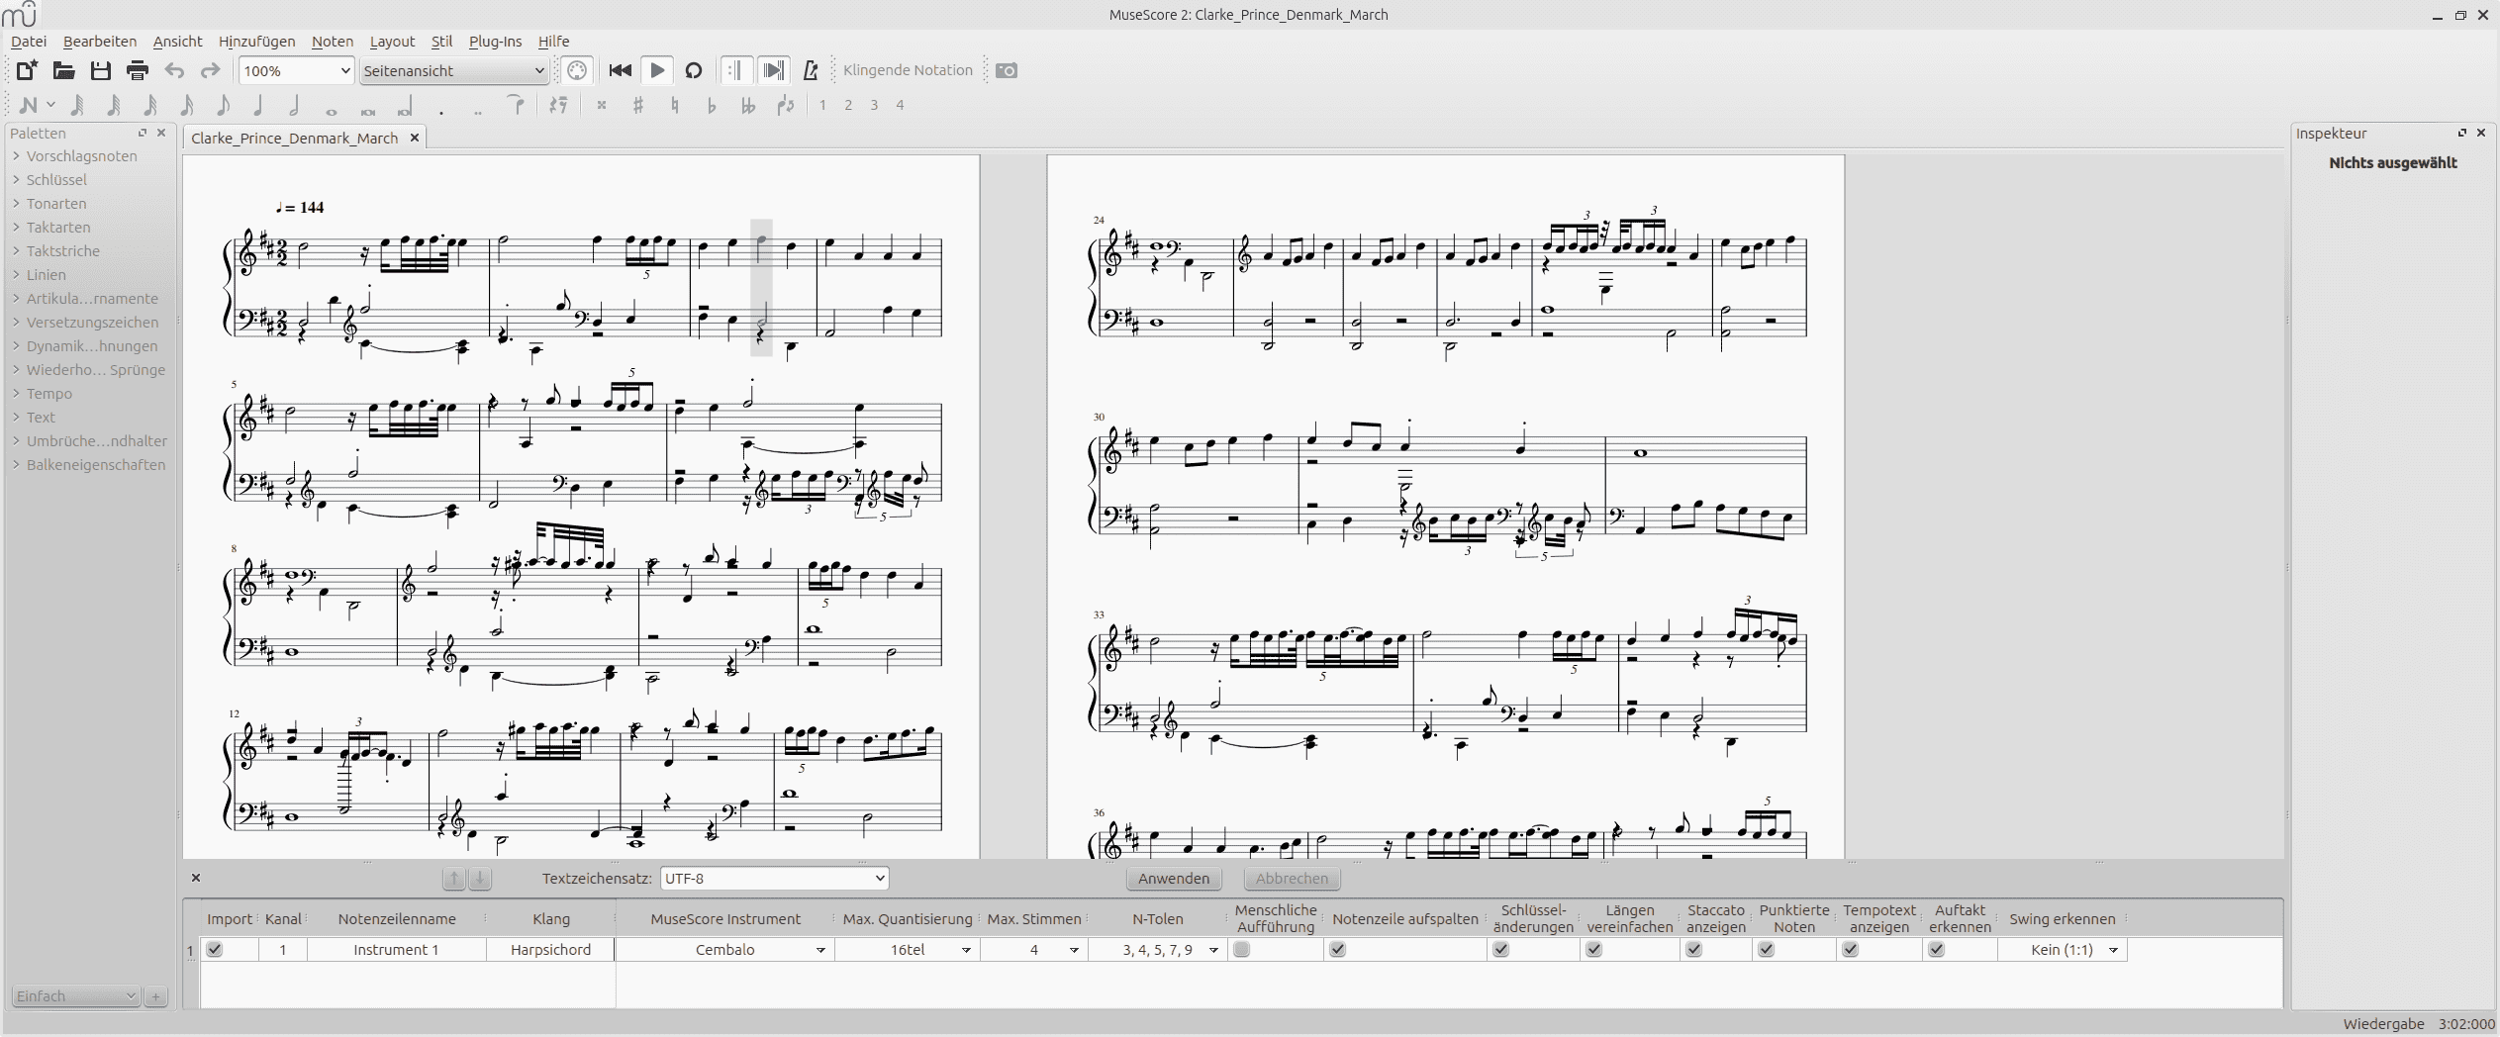Toggle Tempotext anzeigen checkbox
The image size is (2500, 1037).
pos(1851,949)
